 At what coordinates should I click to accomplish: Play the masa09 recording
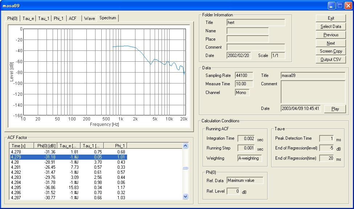[x=335, y=109]
